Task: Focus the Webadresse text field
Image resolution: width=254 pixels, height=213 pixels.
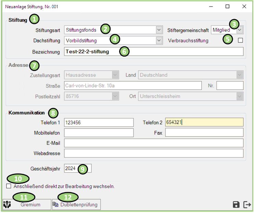Action: click(x=153, y=153)
